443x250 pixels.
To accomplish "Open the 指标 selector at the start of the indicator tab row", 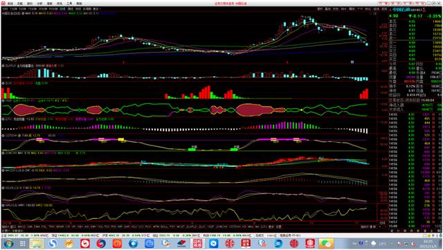I will tap(5, 227).
